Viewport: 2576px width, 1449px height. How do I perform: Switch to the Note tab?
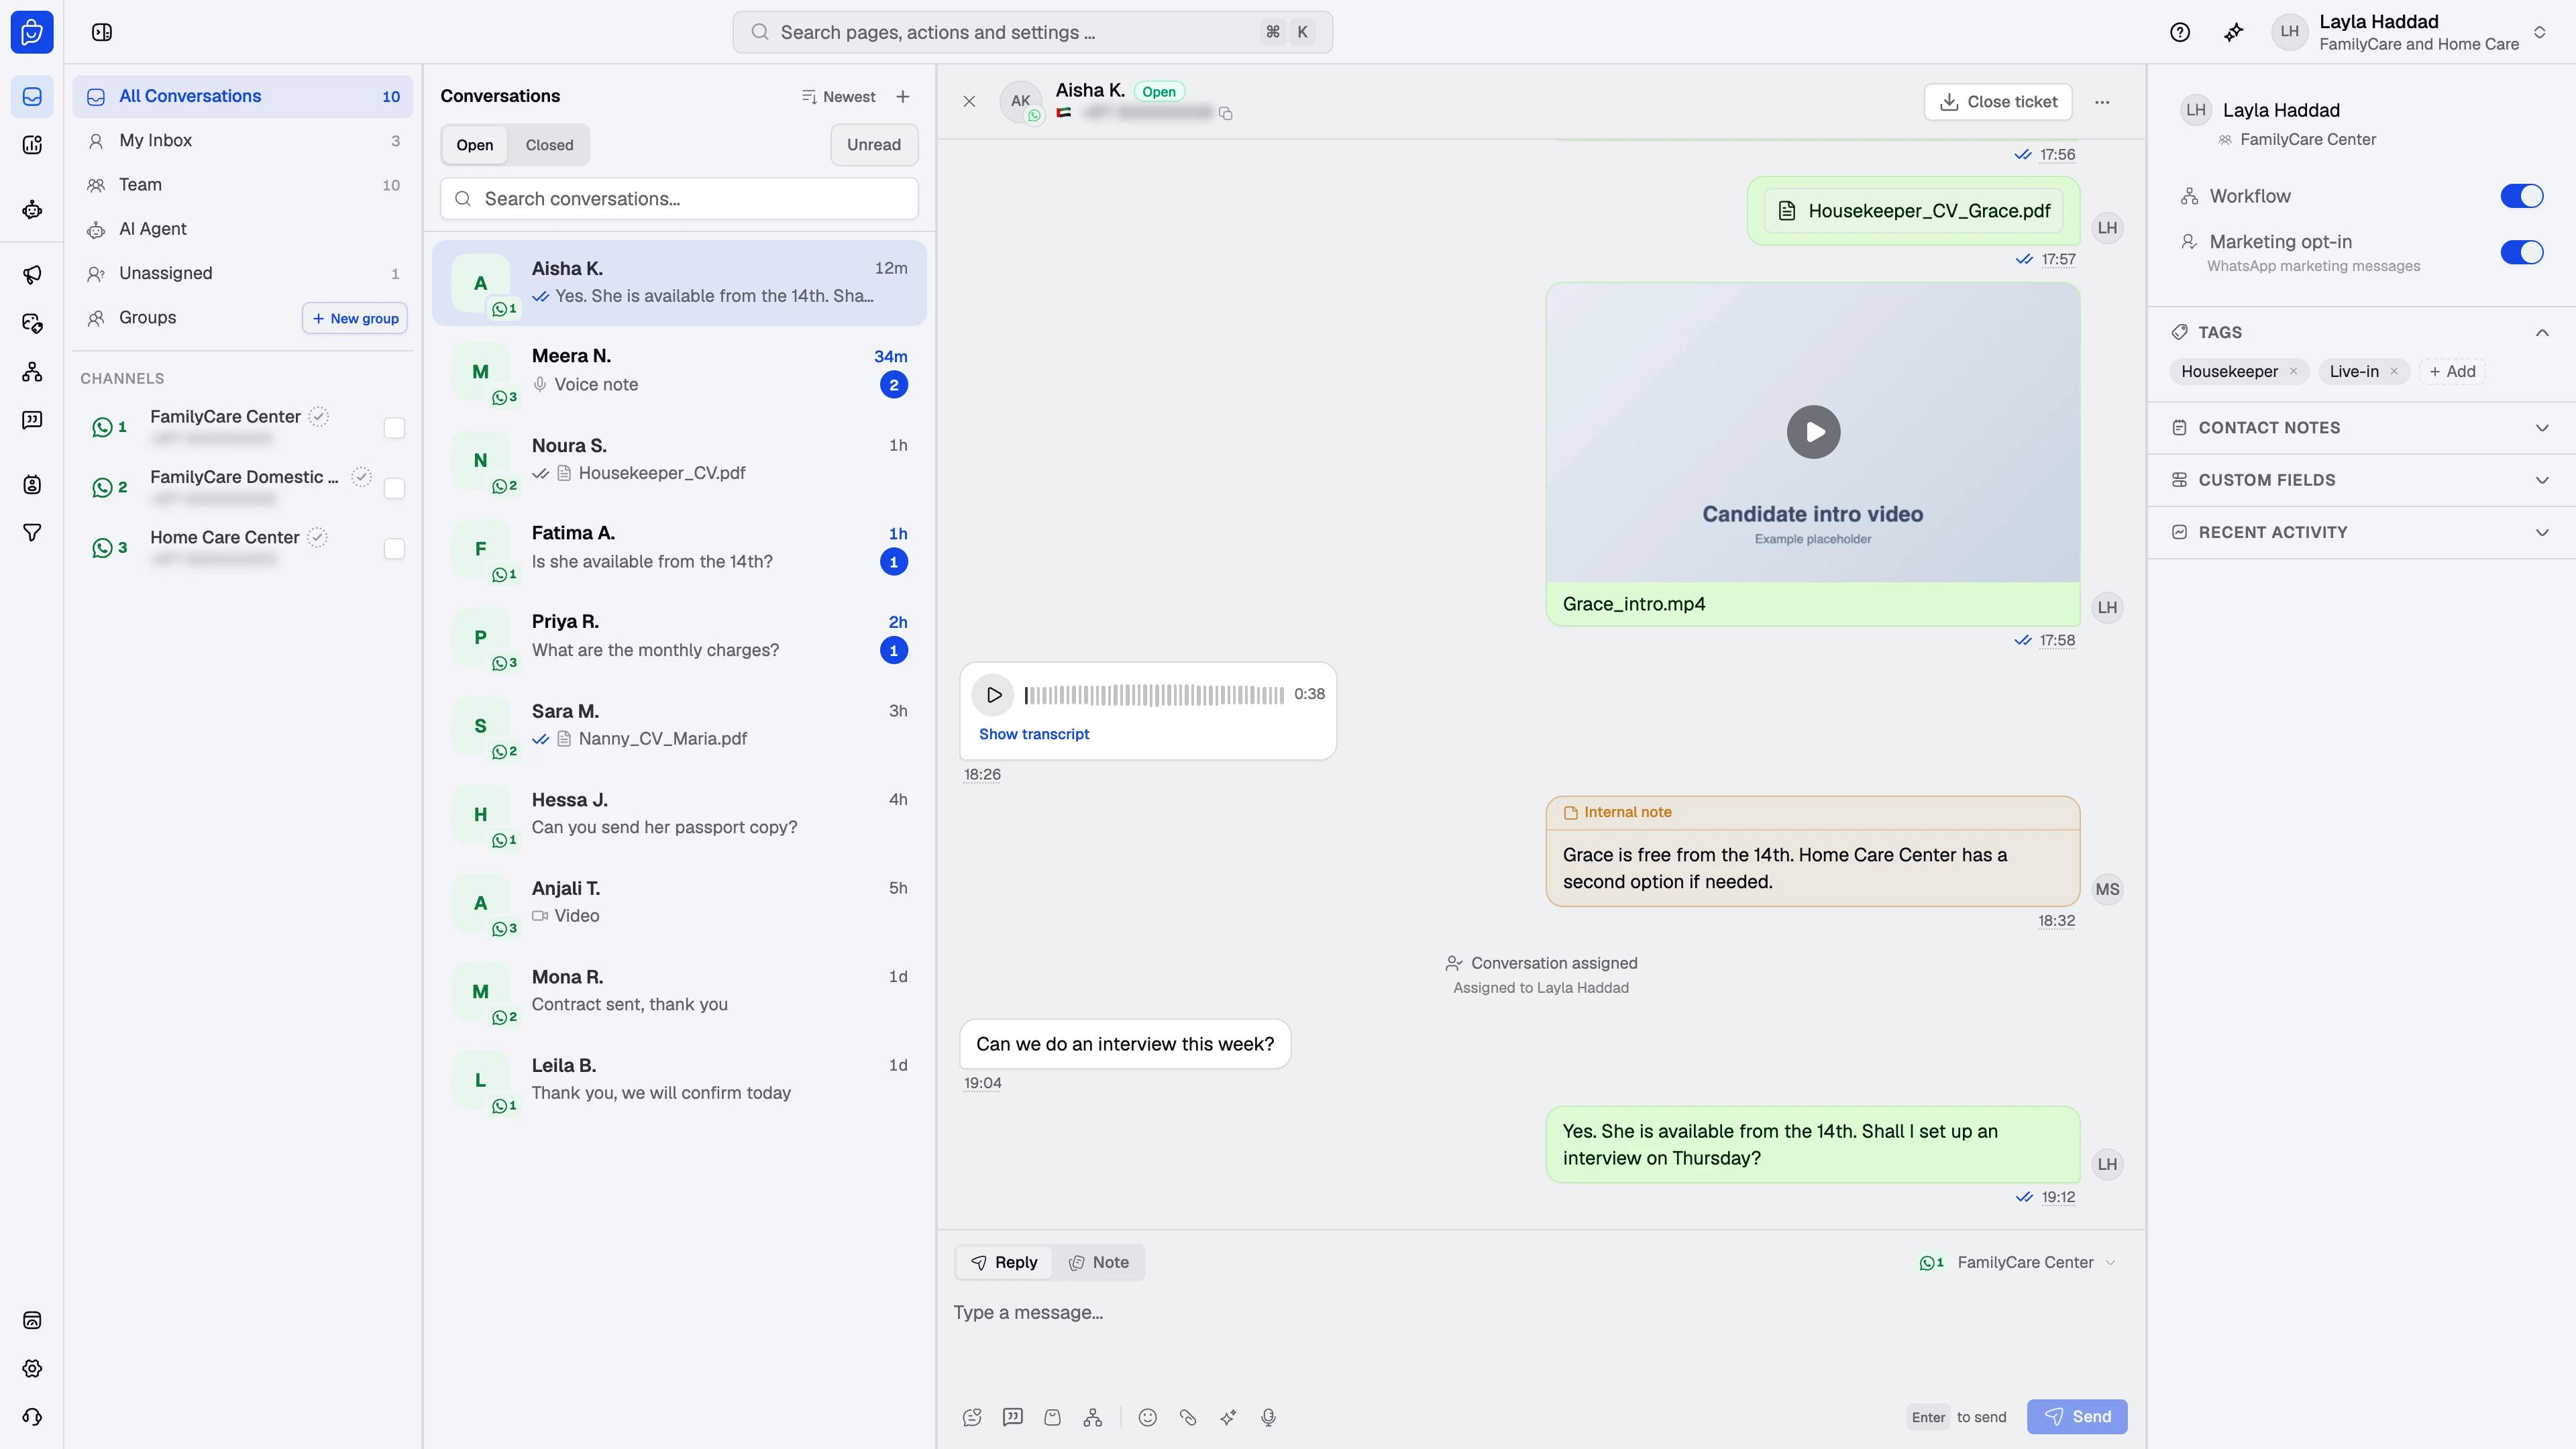(1099, 1262)
